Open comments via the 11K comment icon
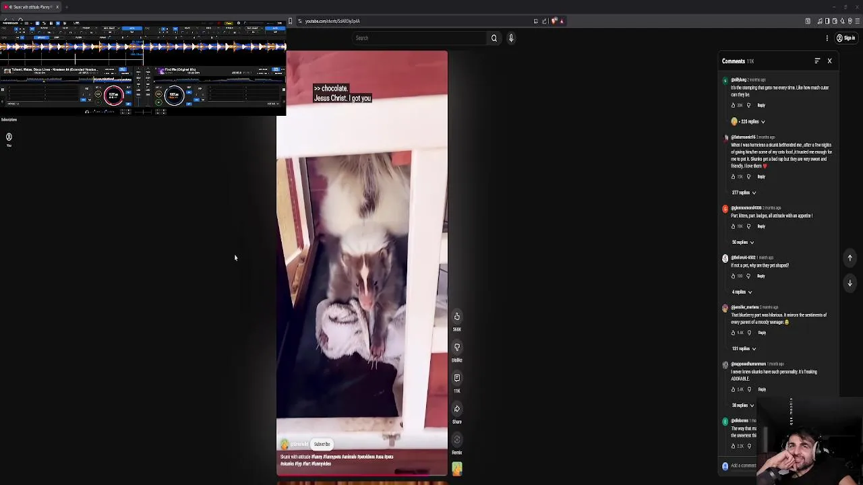863x485 pixels. point(456,378)
